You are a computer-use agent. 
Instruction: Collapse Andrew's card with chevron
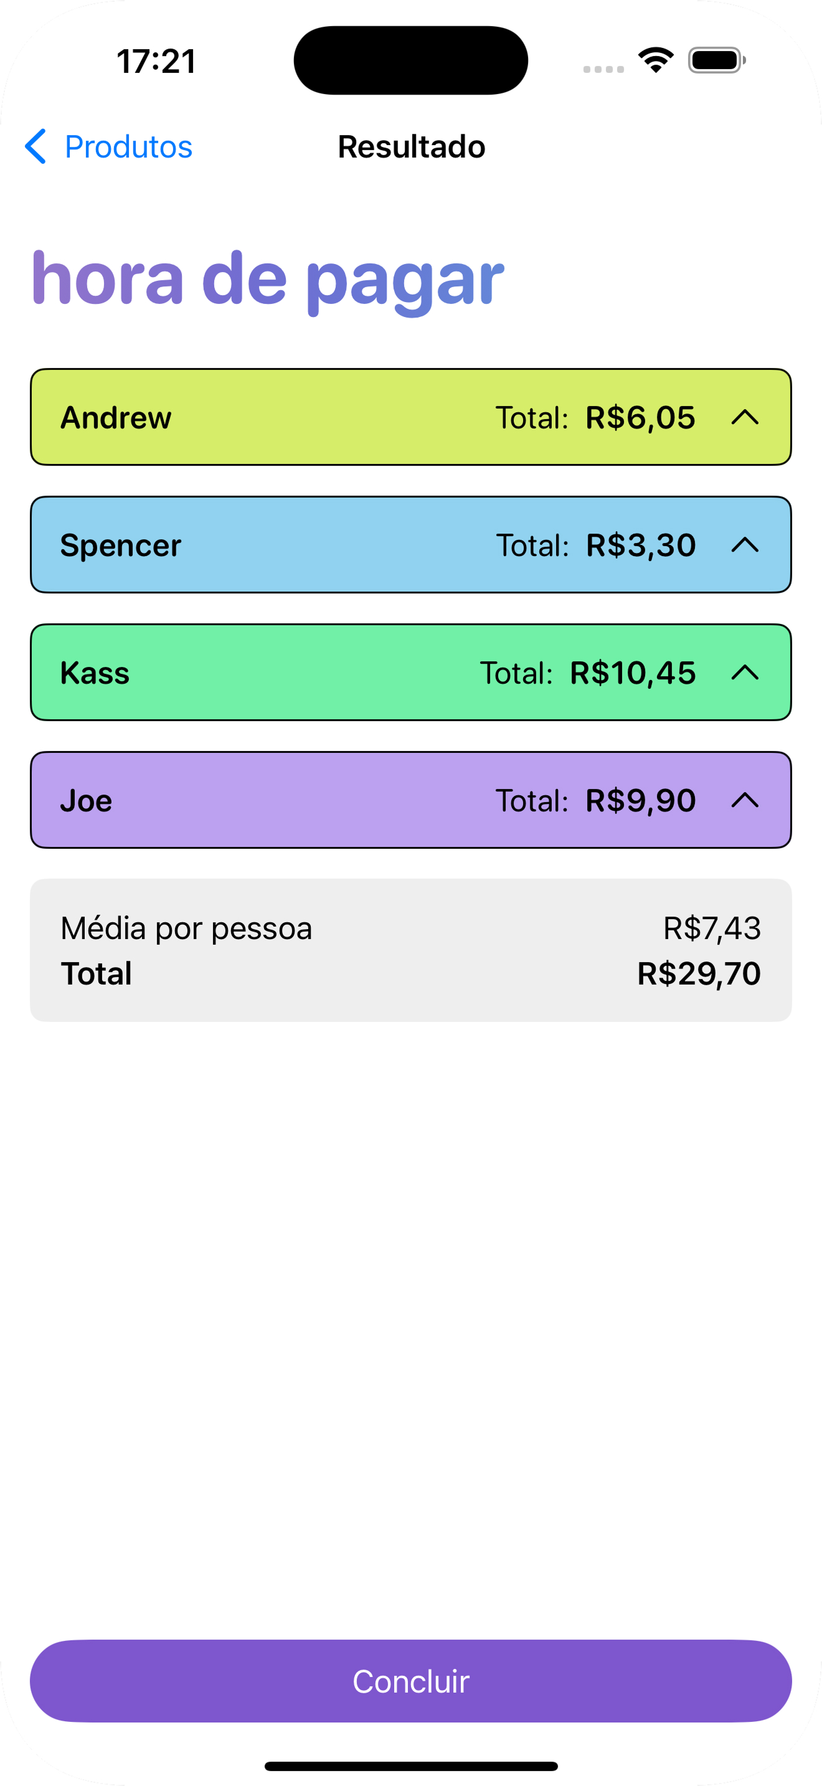[744, 417]
